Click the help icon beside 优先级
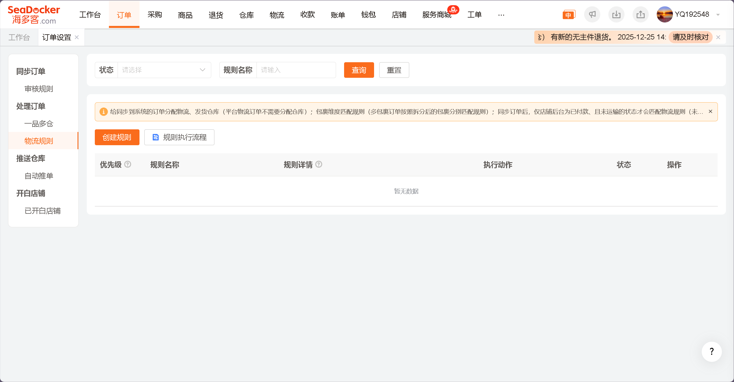 tap(128, 164)
